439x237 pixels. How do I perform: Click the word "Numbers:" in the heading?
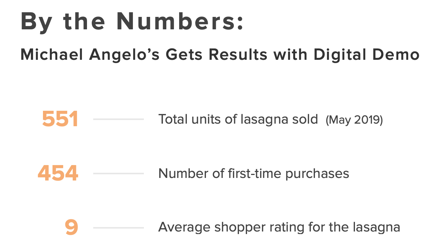(180, 22)
